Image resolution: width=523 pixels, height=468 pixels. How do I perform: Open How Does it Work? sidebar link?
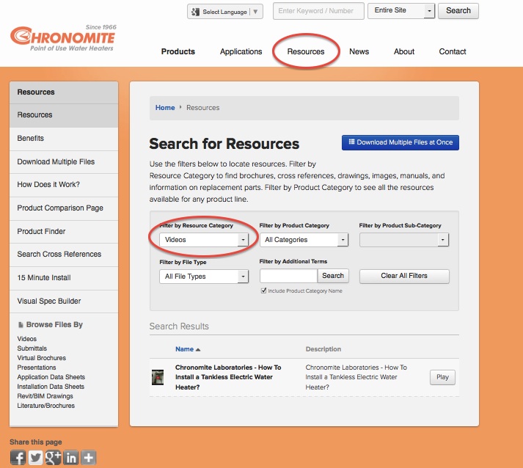64,185
